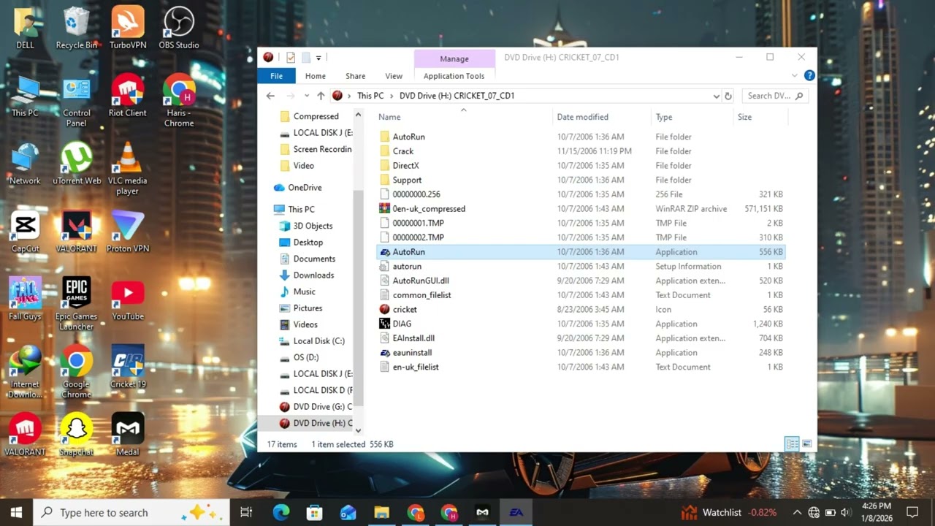Open CapCut desktop shortcut
This screenshot has height=526, width=935.
click(25, 232)
